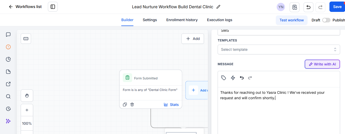Click the Form Submitted trigger title
Image resolution: width=345 pixels, height=134 pixels.
[146, 78]
